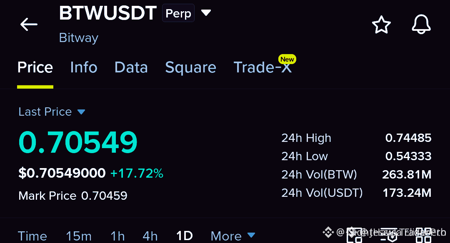Tap the back arrow icon
Image resolution: width=450 pixels, height=243 pixels.
29,25
